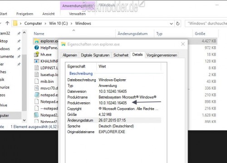Click Windows in the breadcrumb path
The width and height of the screenshot is (227, 163).
[x=83, y=24]
